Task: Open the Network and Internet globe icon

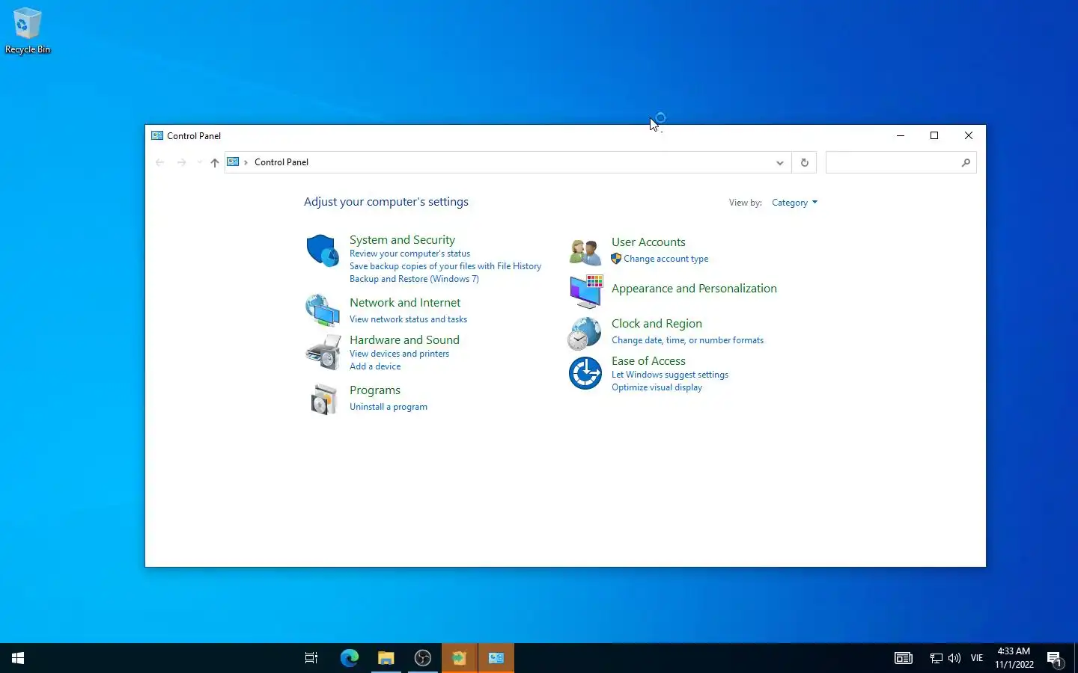Action: tap(323, 310)
